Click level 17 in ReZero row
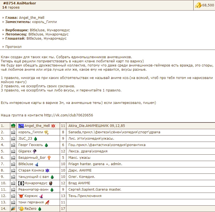The height and width of the screenshot is (212, 215). coord(63,209)
